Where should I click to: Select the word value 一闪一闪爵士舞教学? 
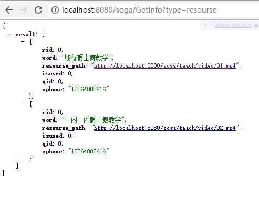coord(92,120)
